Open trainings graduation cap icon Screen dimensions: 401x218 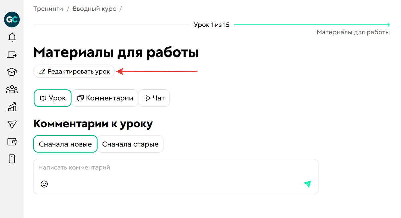click(12, 72)
